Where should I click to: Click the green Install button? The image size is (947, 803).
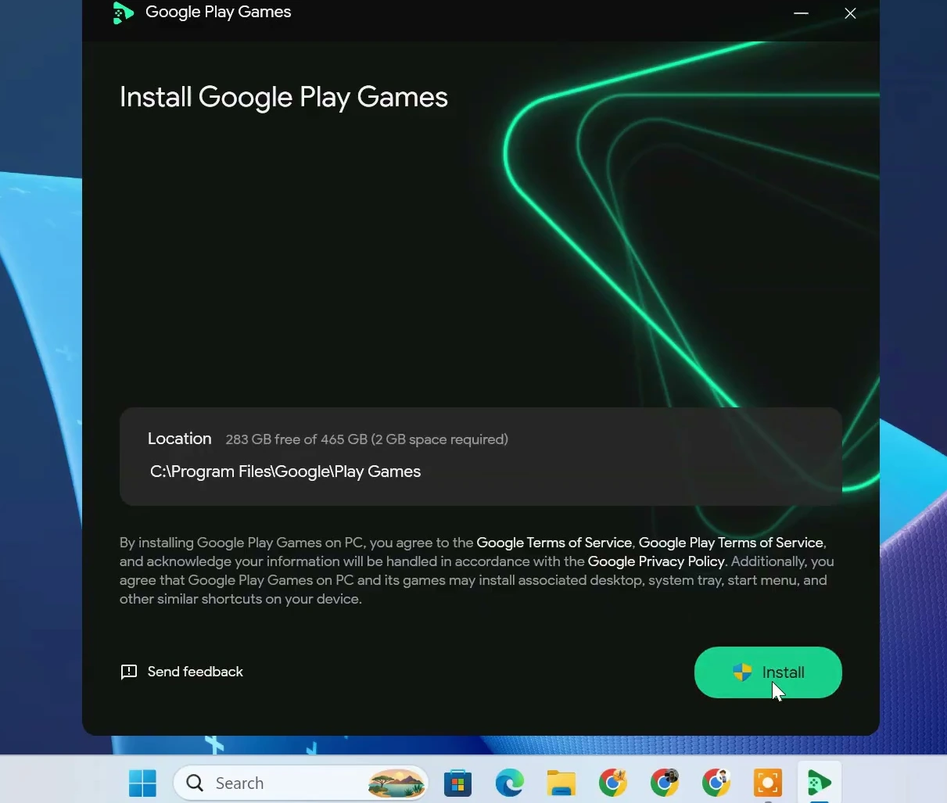(768, 672)
